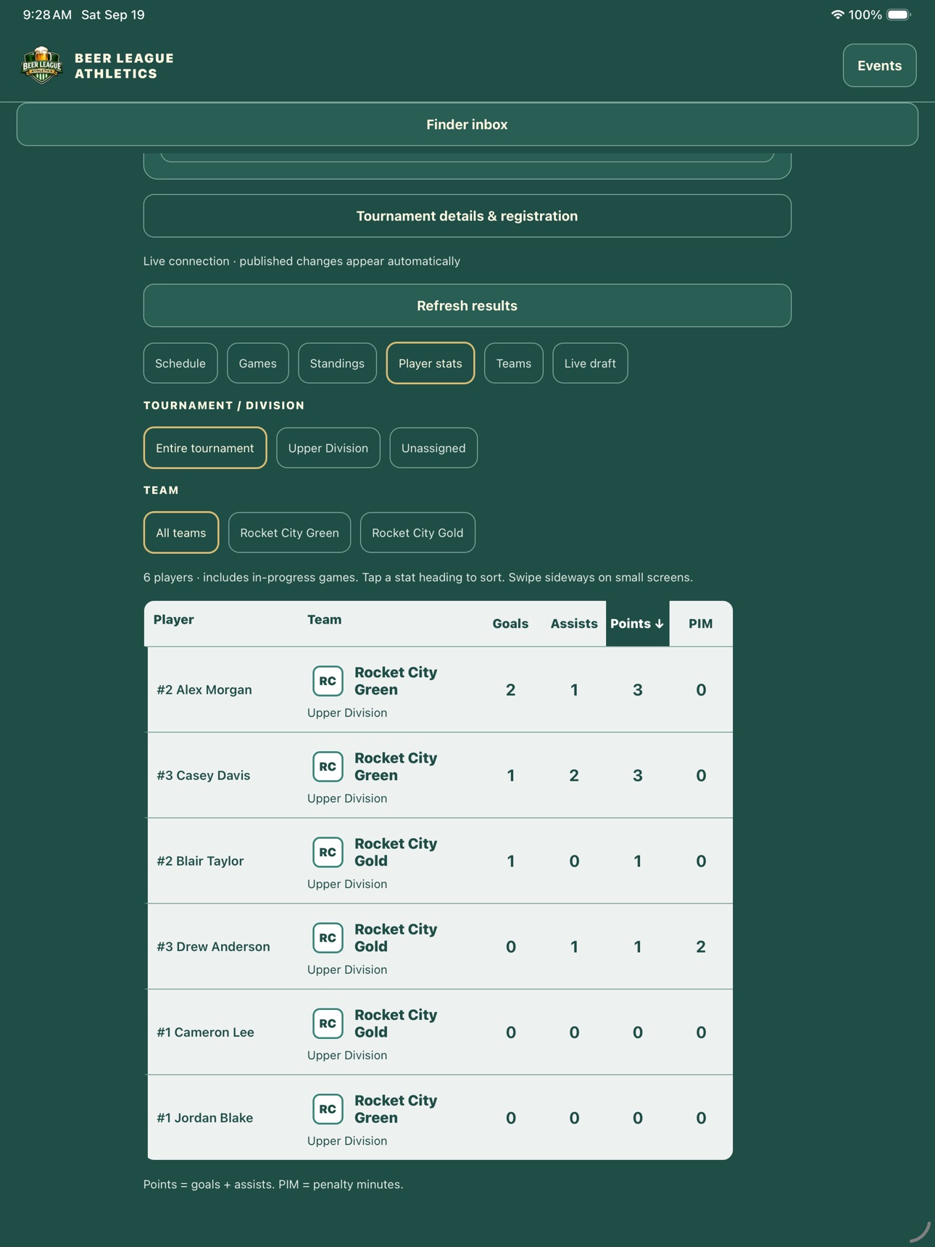Check the battery icon in status bar

click(x=899, y=14)
